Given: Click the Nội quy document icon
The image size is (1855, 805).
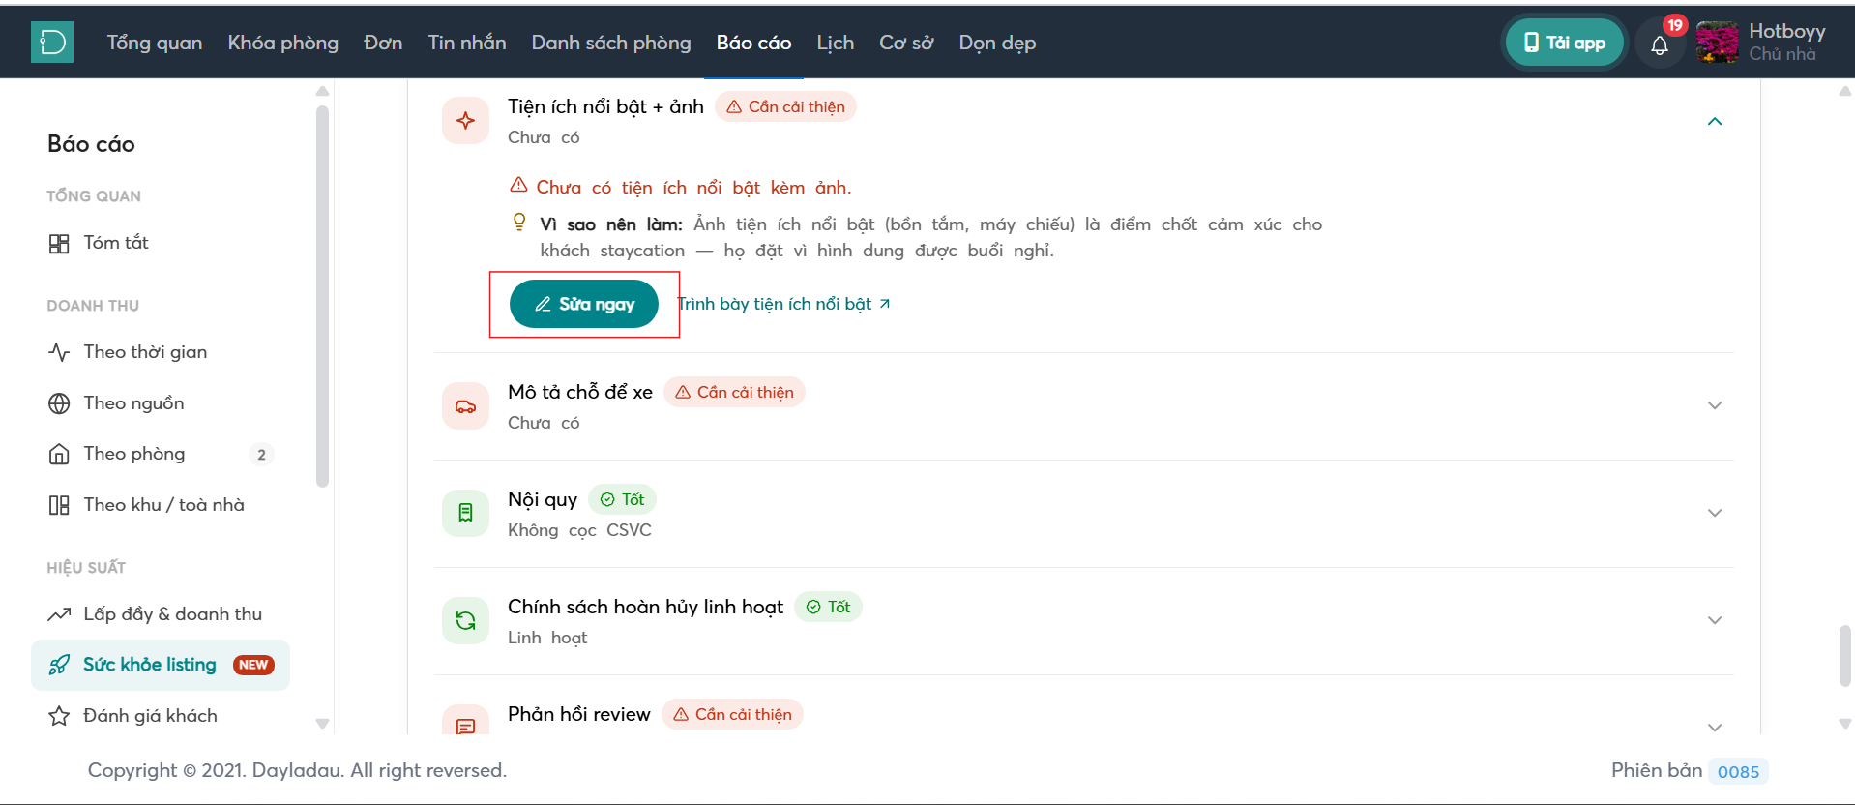Looking at the screenshot, I should [x=465, y=513].
